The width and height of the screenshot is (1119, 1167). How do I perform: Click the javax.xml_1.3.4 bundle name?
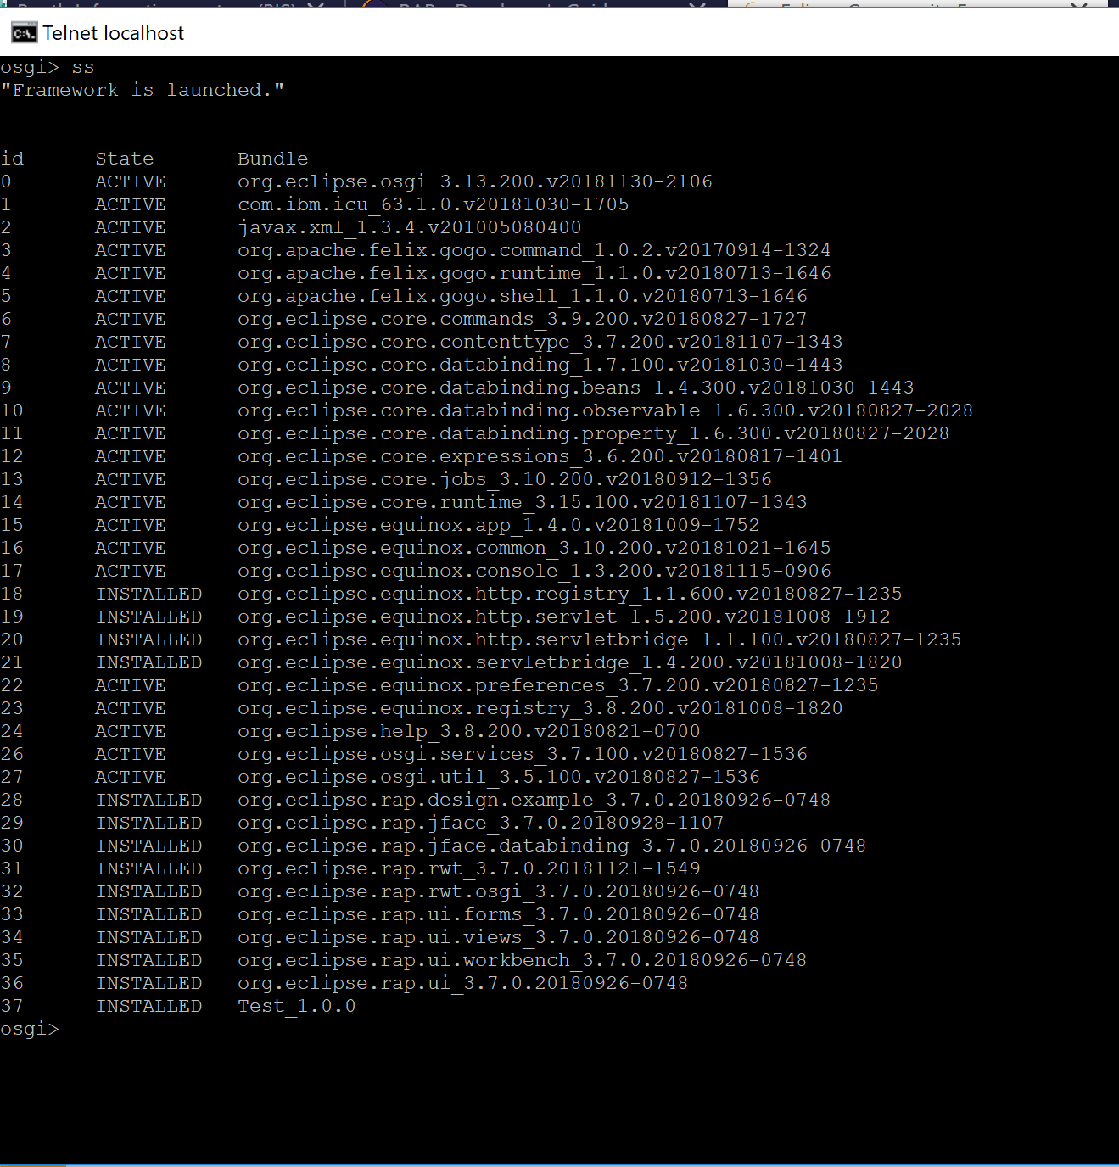click(x=410, y=227)
